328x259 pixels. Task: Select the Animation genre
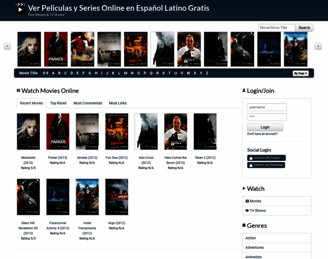277,256
